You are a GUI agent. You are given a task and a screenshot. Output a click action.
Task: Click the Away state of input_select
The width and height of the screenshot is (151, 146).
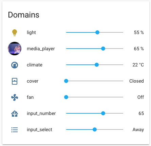pyautogui.click(x=138, y=129)
